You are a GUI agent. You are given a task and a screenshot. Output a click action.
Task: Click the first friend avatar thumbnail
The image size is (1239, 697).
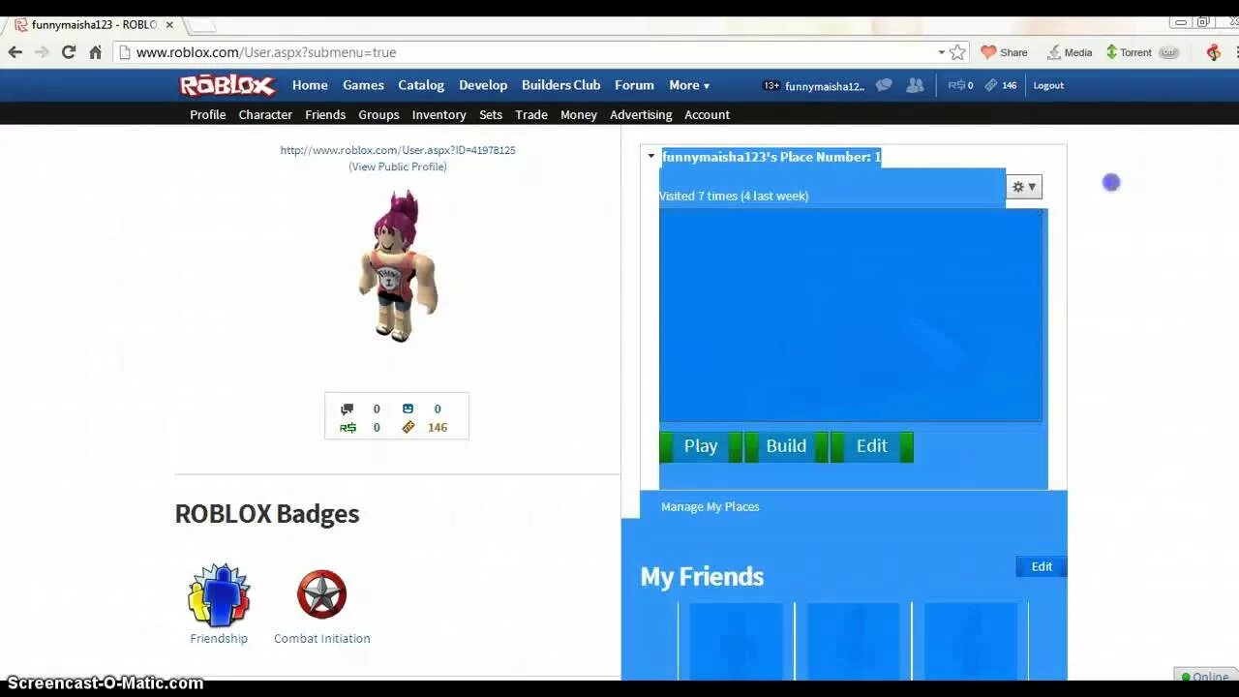[x=737, y=641]
